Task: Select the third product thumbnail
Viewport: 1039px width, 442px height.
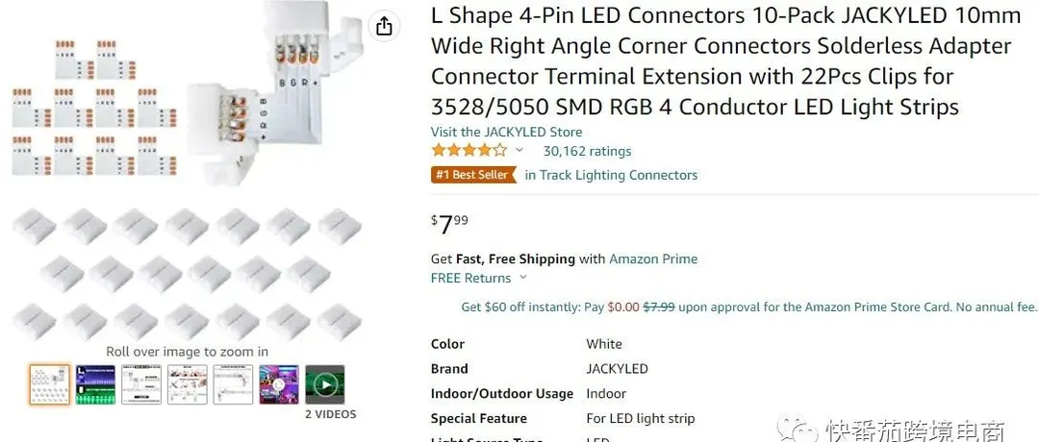Action: coord(141,384)
